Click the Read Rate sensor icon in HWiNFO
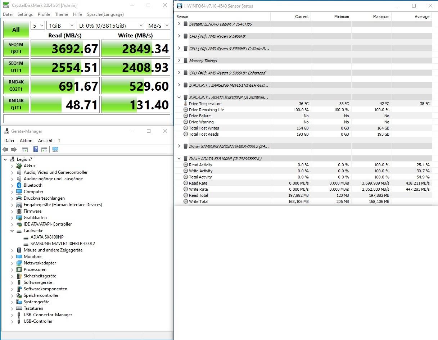 186,183
